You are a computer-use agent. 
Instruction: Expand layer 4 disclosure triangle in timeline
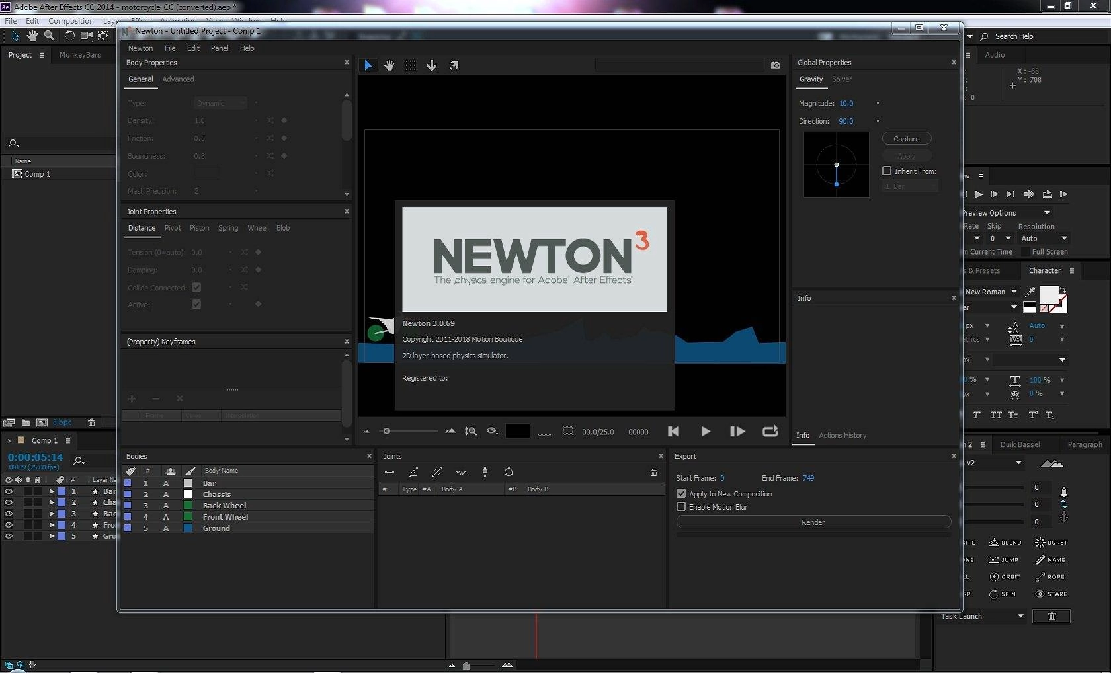(x=52, y=525)
